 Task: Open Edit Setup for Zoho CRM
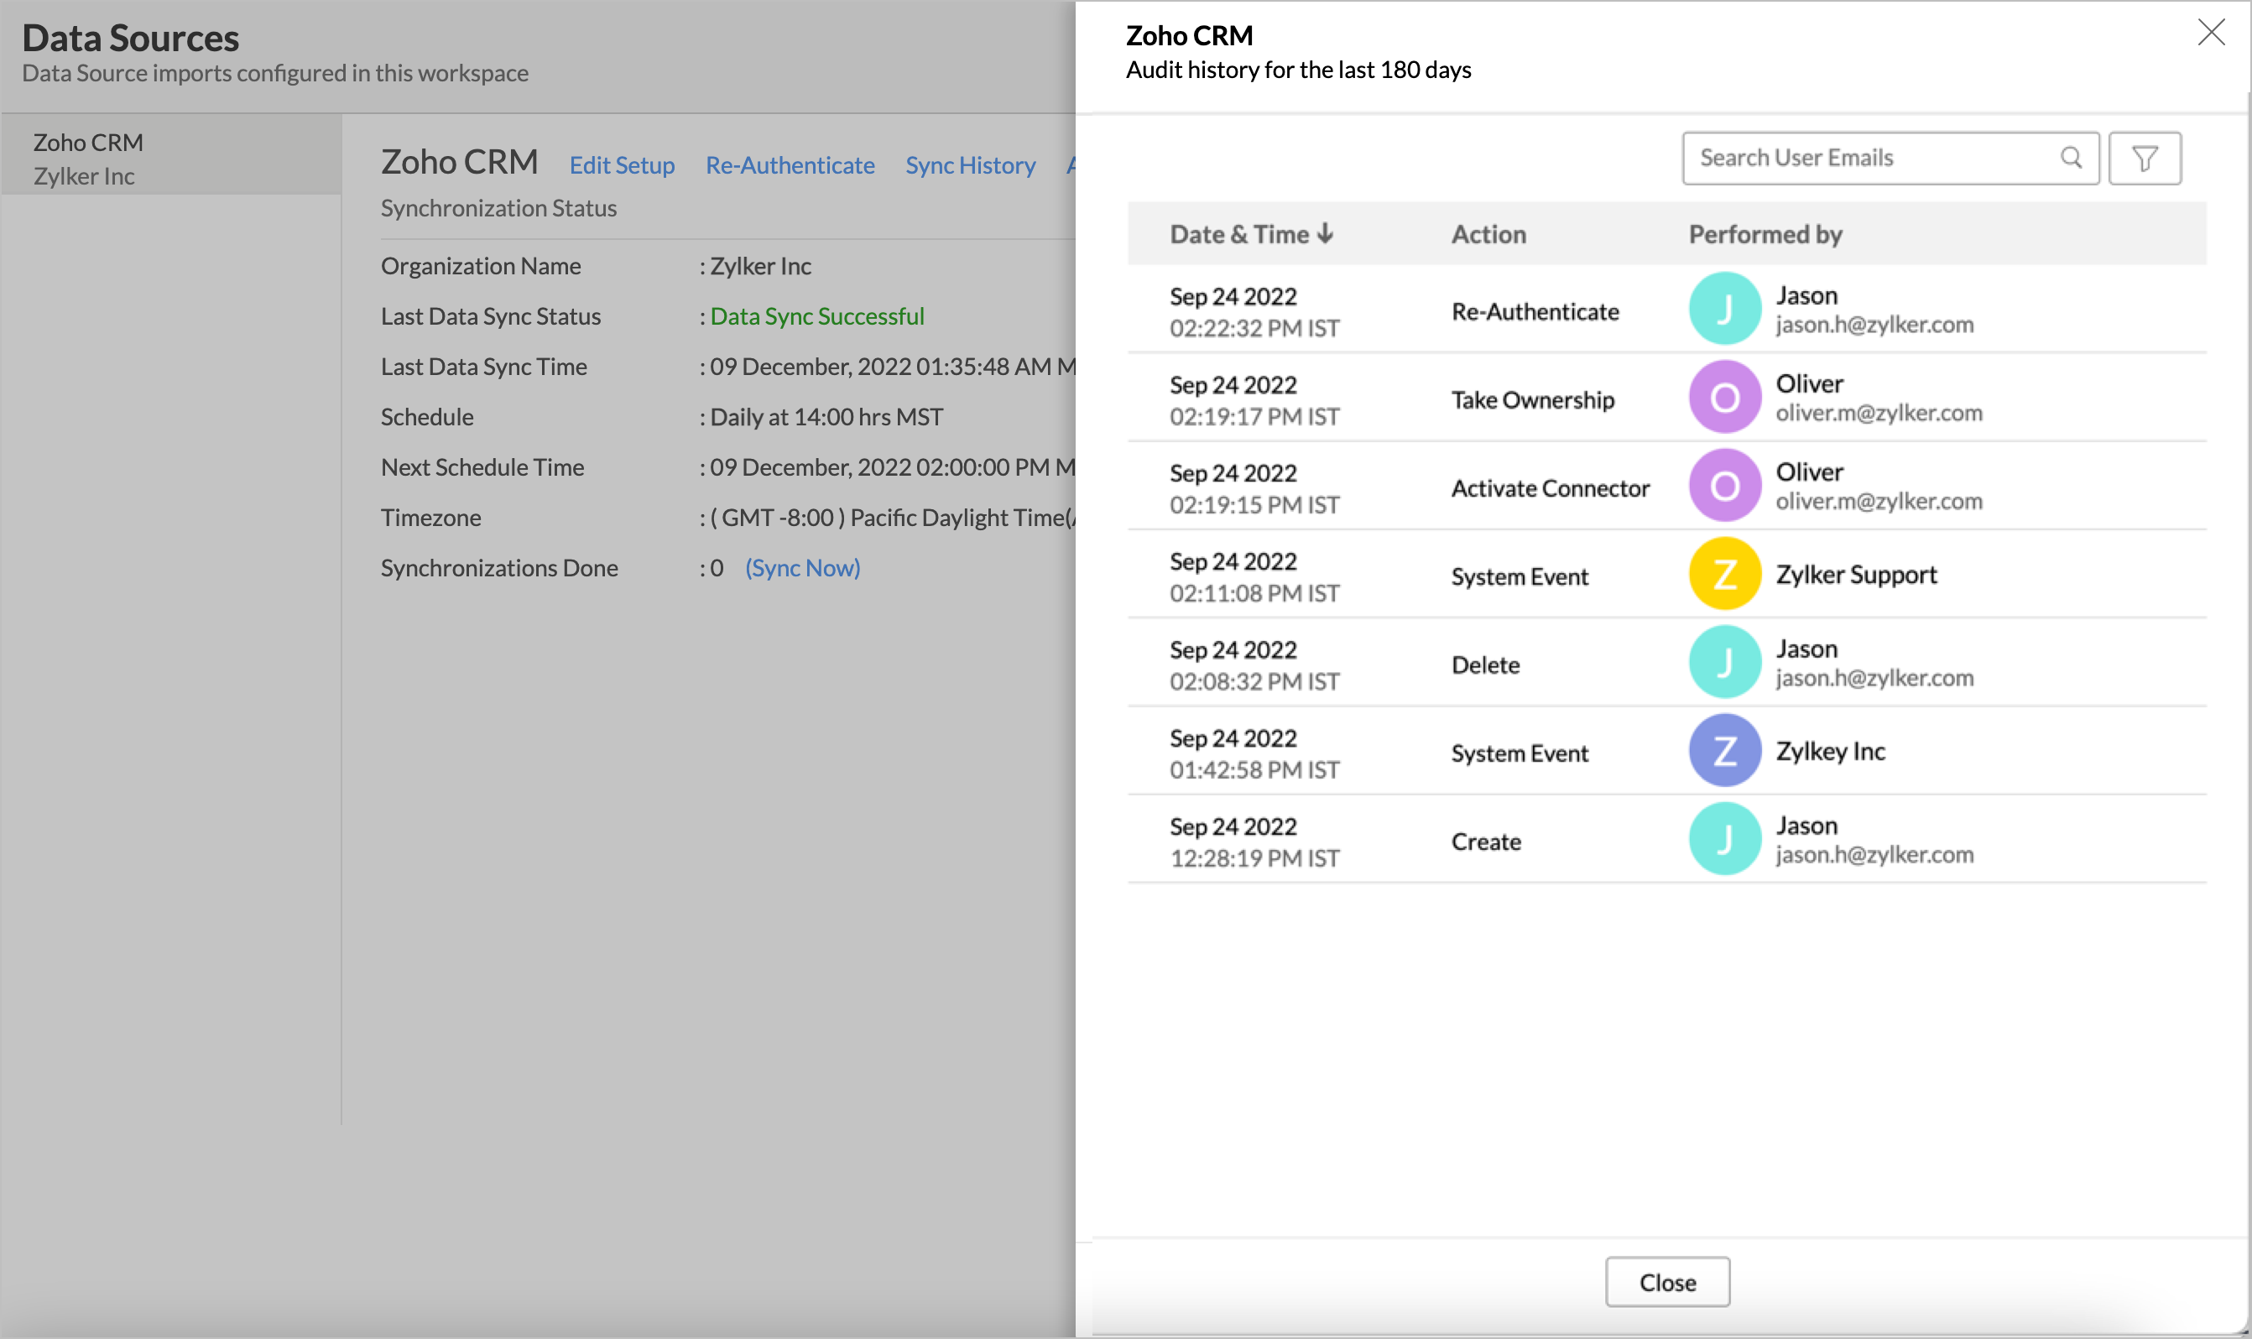click(622, 164)
